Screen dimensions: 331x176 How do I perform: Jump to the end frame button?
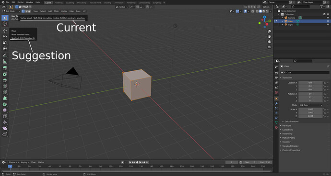coord(147,162)
